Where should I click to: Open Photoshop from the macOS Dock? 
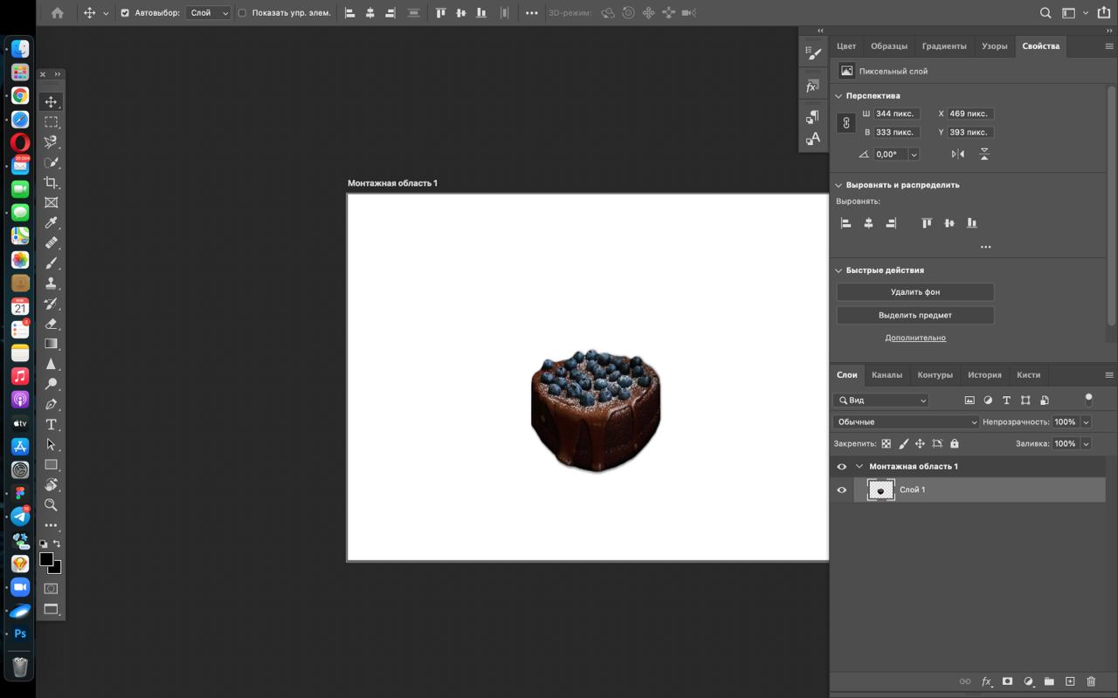20,634
